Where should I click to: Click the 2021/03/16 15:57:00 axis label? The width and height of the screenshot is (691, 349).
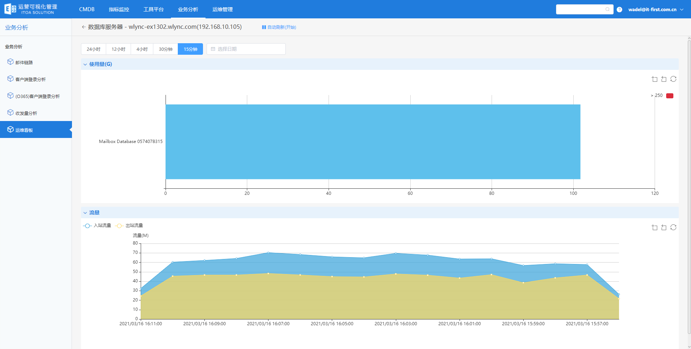pos(587,324)
